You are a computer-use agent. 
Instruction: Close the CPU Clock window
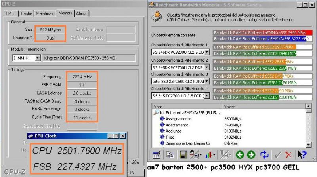[x=122, y=136]
